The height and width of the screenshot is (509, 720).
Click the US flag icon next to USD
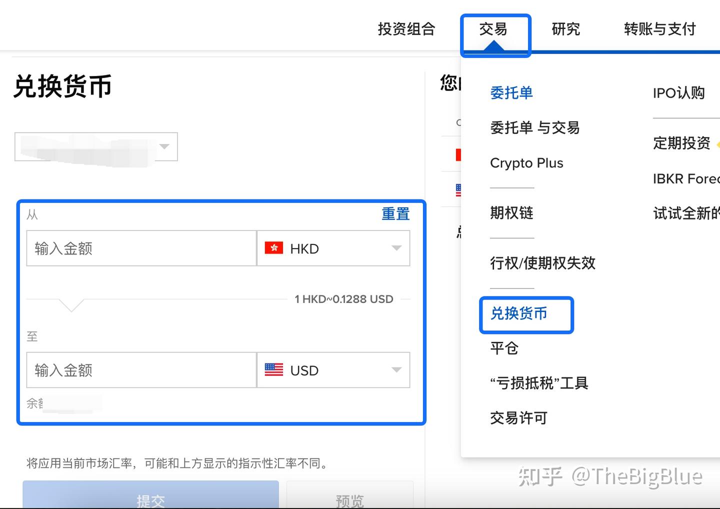(x=273, y=370)
